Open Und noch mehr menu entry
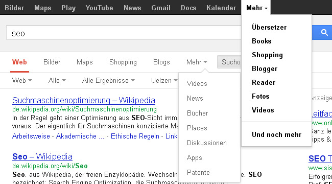This screenshot has width=332, height=184. 276,134
